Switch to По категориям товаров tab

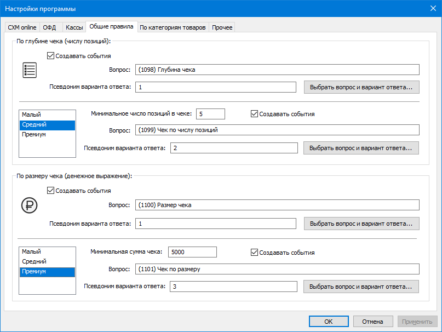173,27
